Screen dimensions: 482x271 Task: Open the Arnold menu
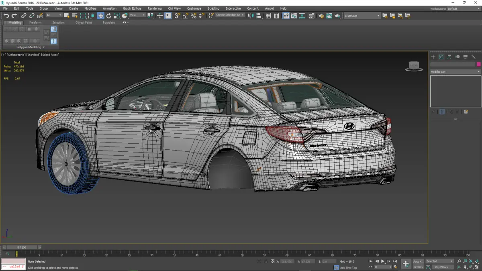[269, 8]
